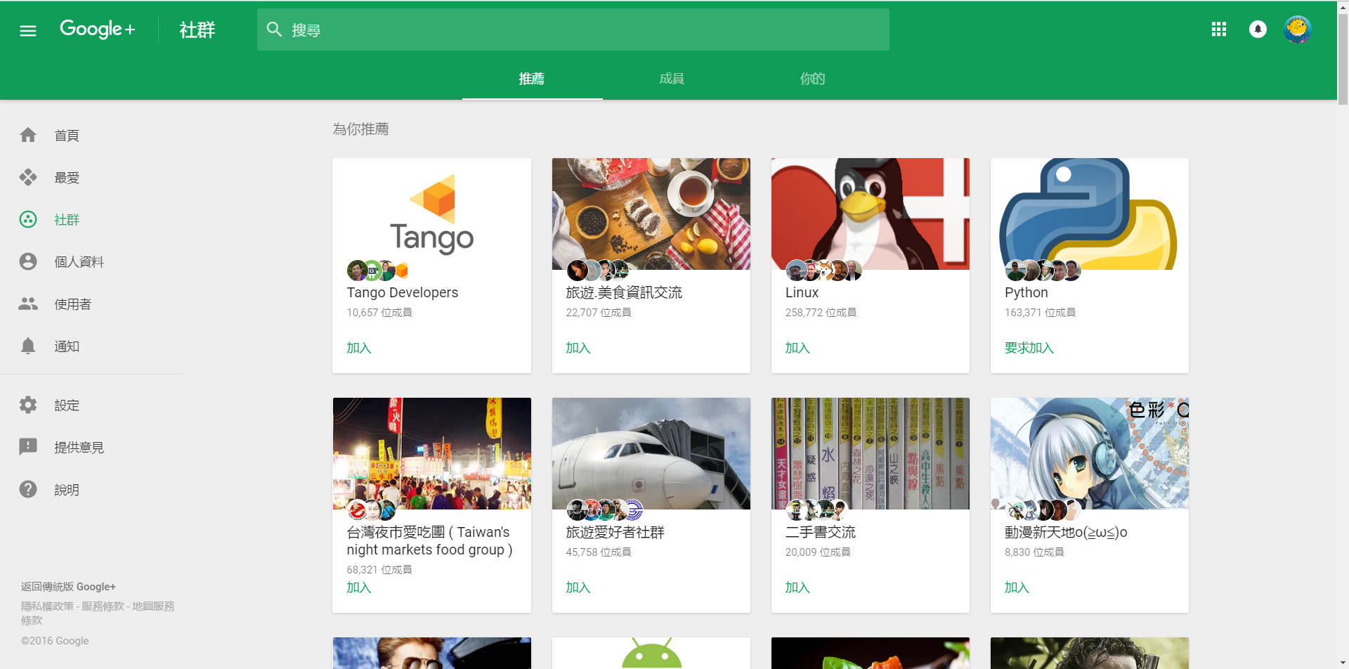Join the 旅遊愛好者社群 community

pos(578,587)
